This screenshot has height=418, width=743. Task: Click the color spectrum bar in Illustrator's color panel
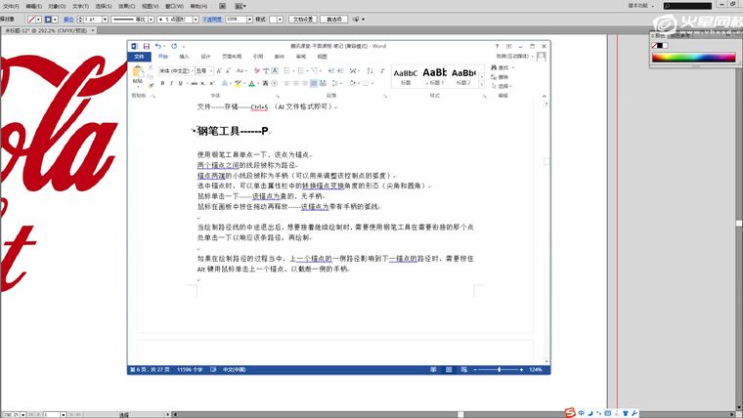[x=692, y=58]
